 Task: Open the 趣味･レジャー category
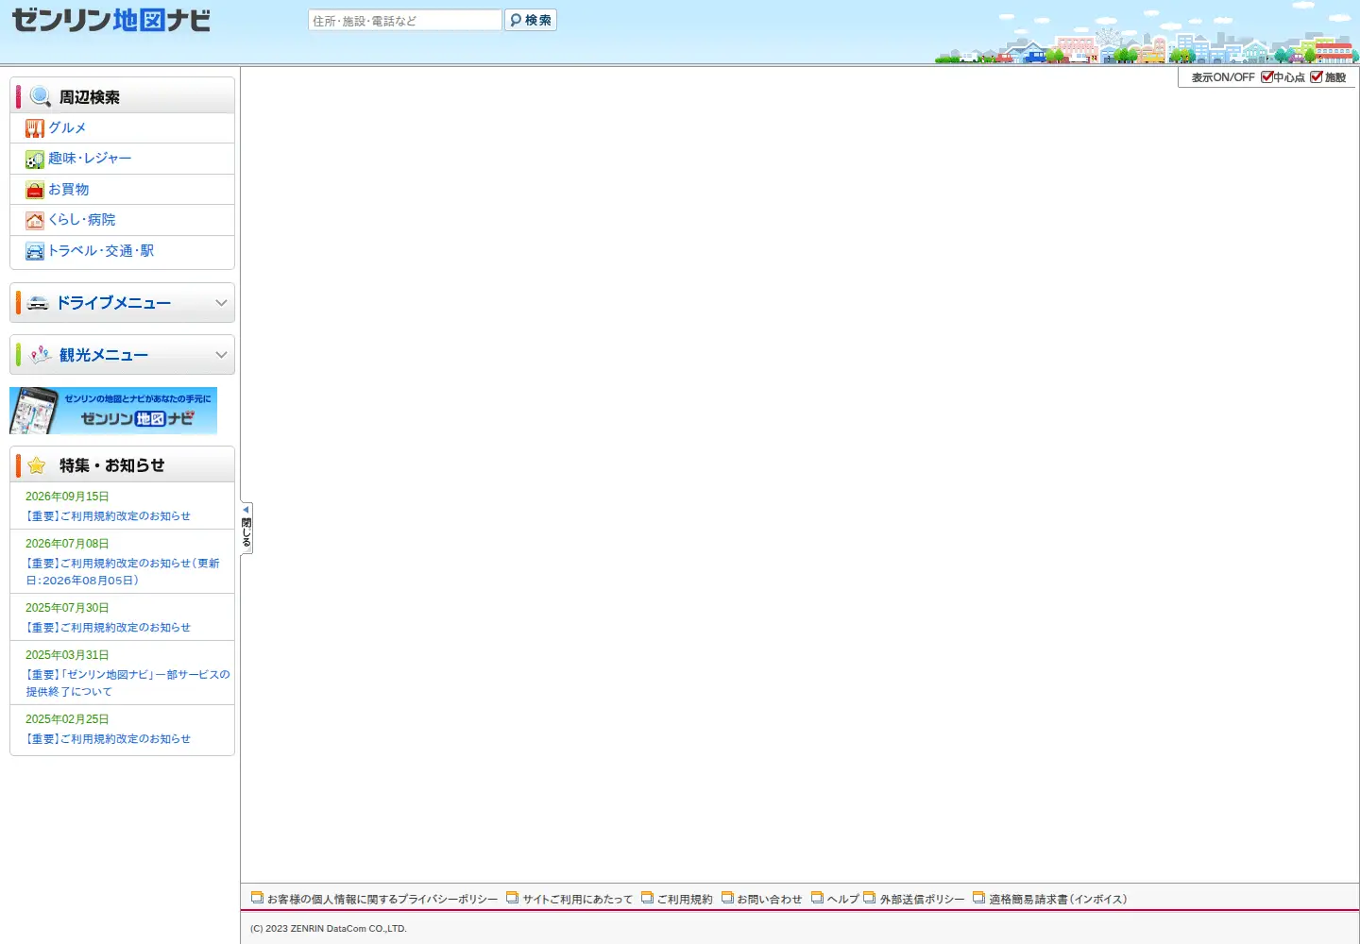click(90, 159)
